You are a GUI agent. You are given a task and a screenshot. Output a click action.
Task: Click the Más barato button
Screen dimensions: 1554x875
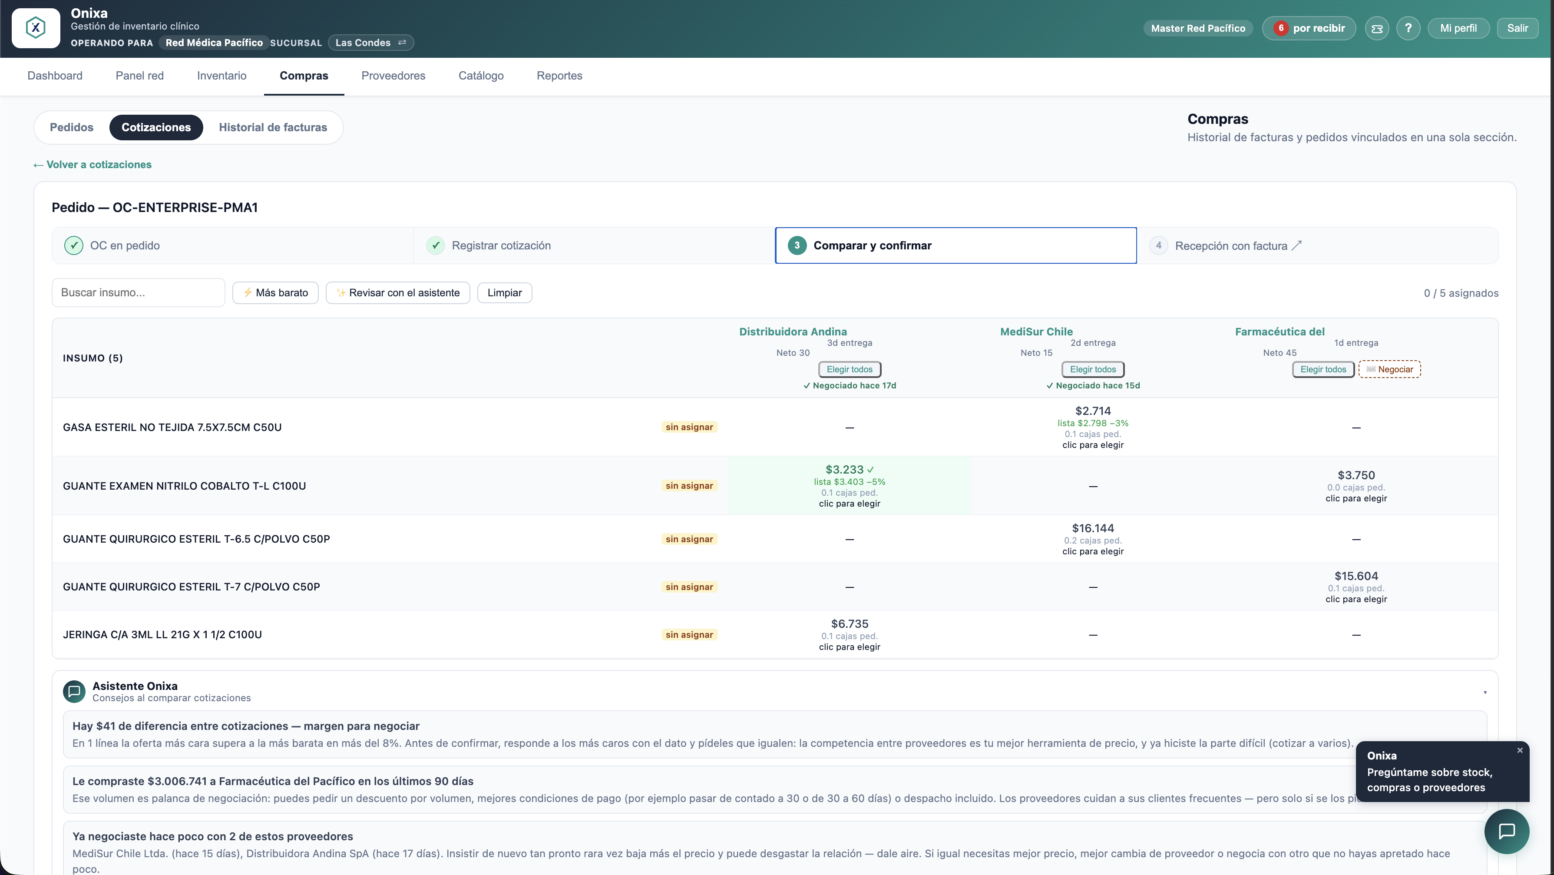click(x=275, y=293)
